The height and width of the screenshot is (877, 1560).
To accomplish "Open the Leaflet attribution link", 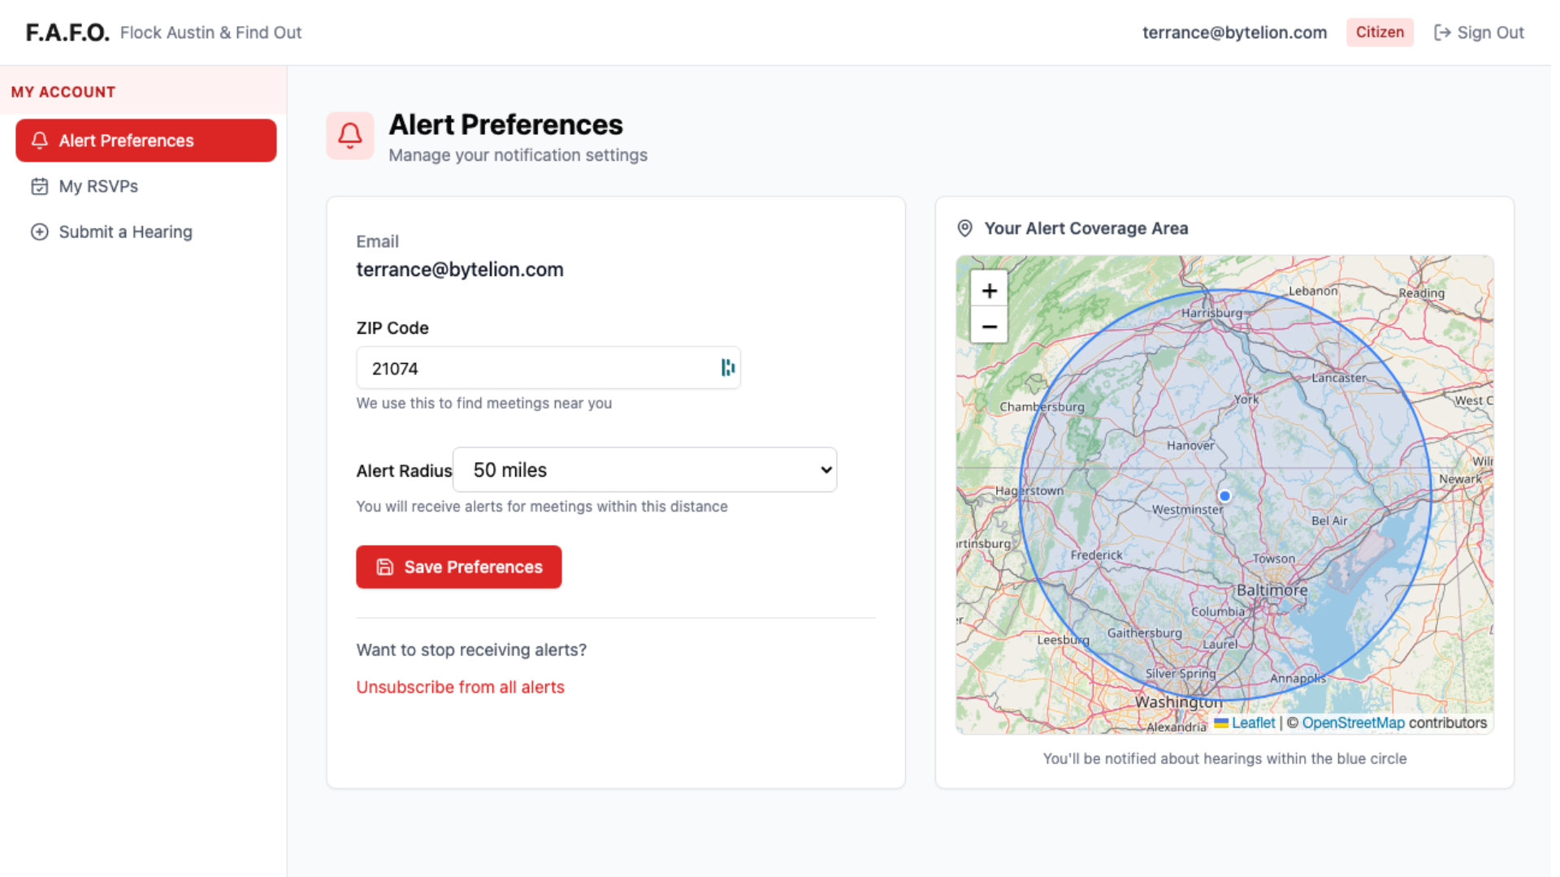I will click(x=1253, y=723).
